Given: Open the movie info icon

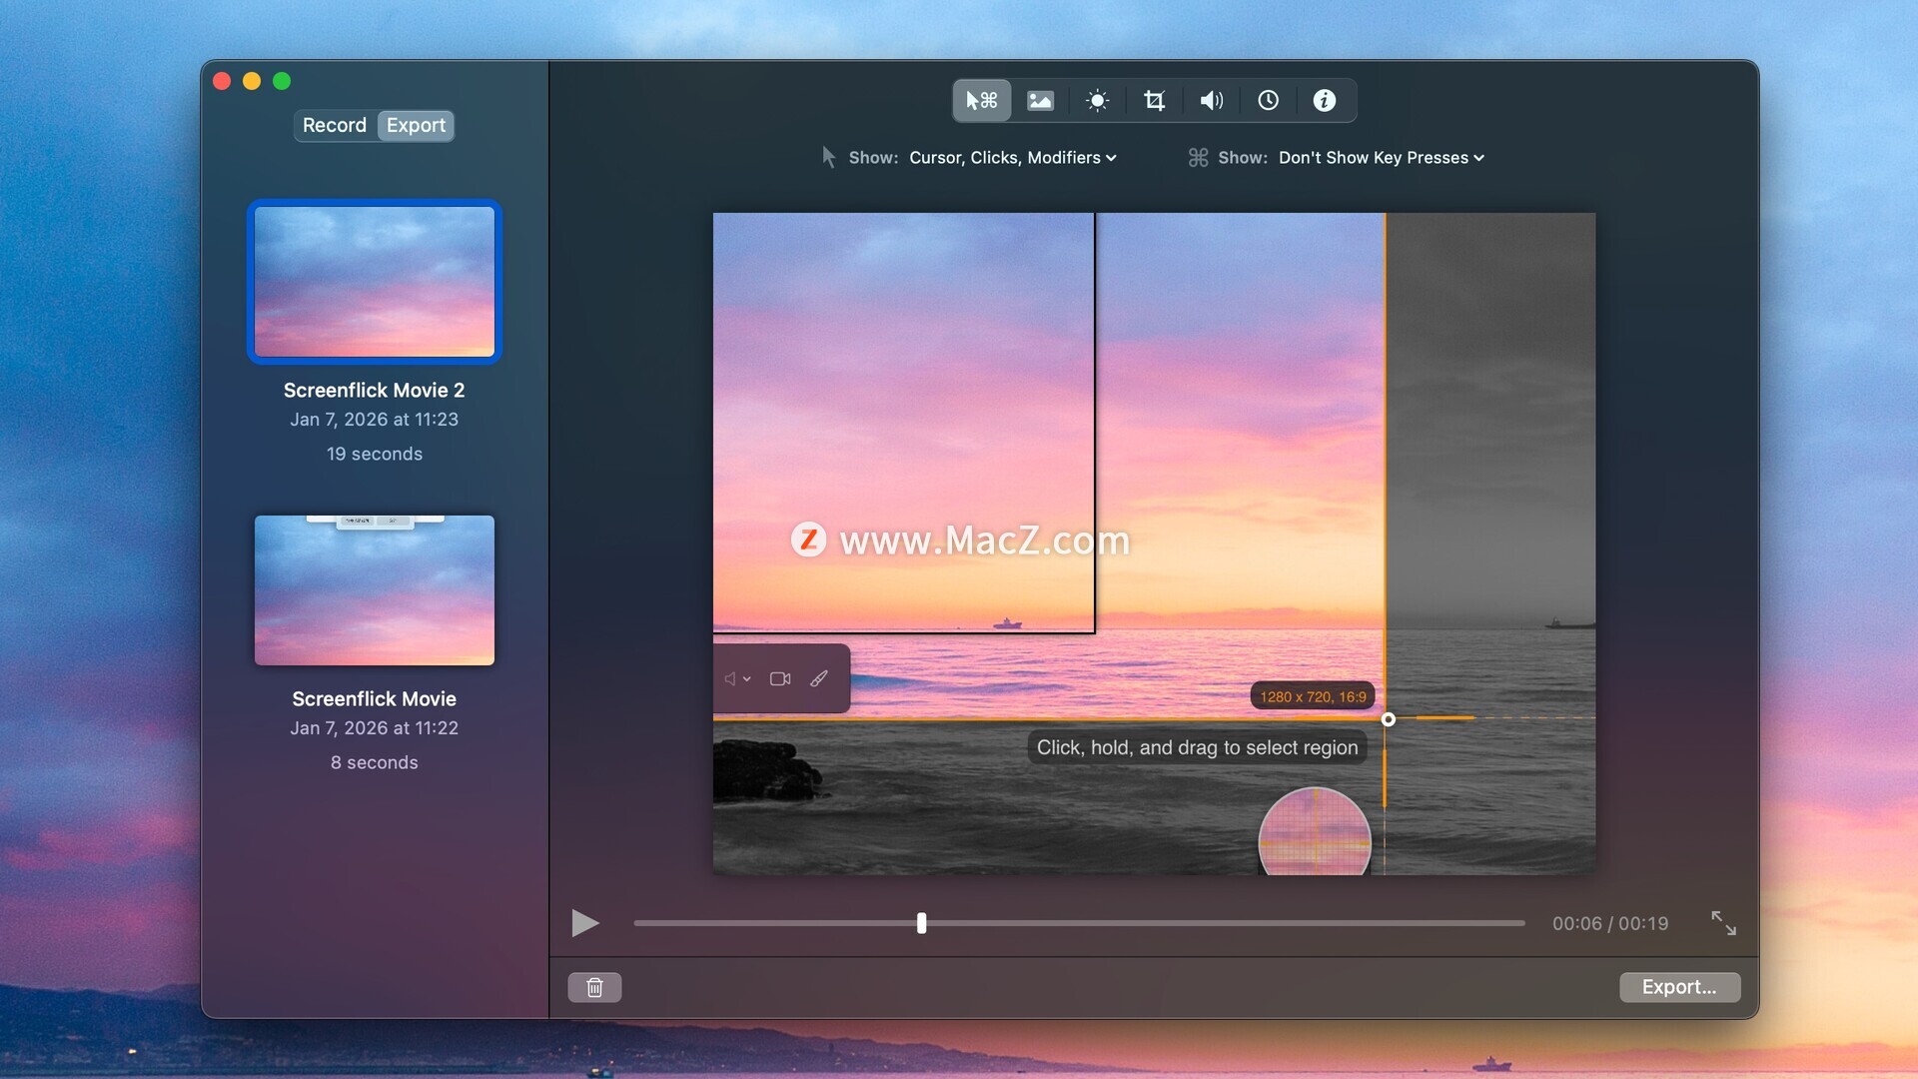Looking at the screenshot, I should tap(1324, 100).
